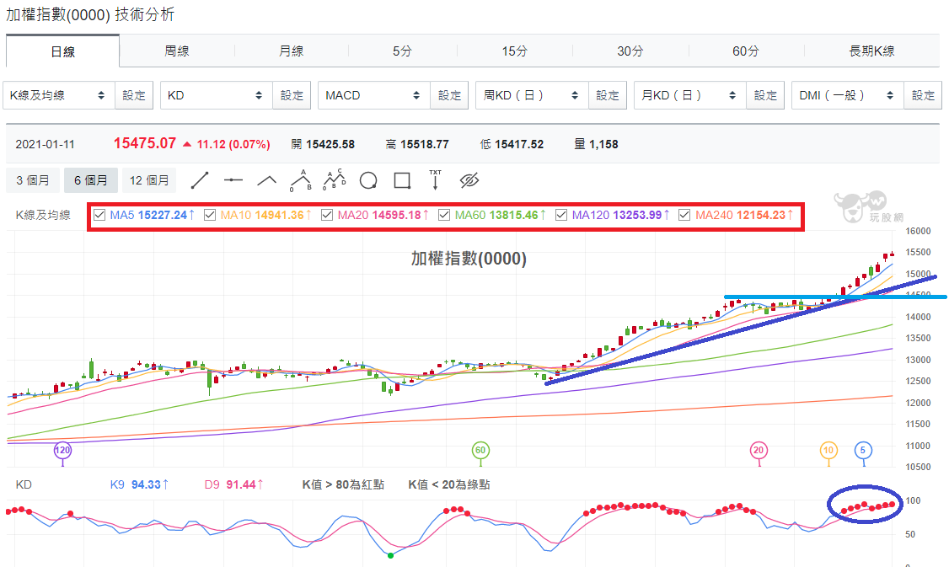Toggle the MA60 moving average checkbox
This screenshot has height=567, width=949.
(x=444, y=215)
